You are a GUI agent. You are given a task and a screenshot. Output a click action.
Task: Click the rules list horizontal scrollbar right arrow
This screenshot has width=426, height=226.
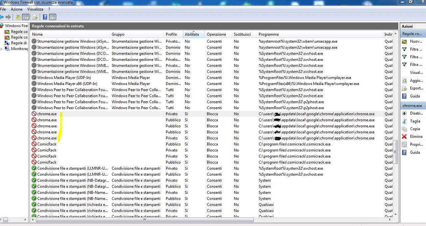pos(390,220)
